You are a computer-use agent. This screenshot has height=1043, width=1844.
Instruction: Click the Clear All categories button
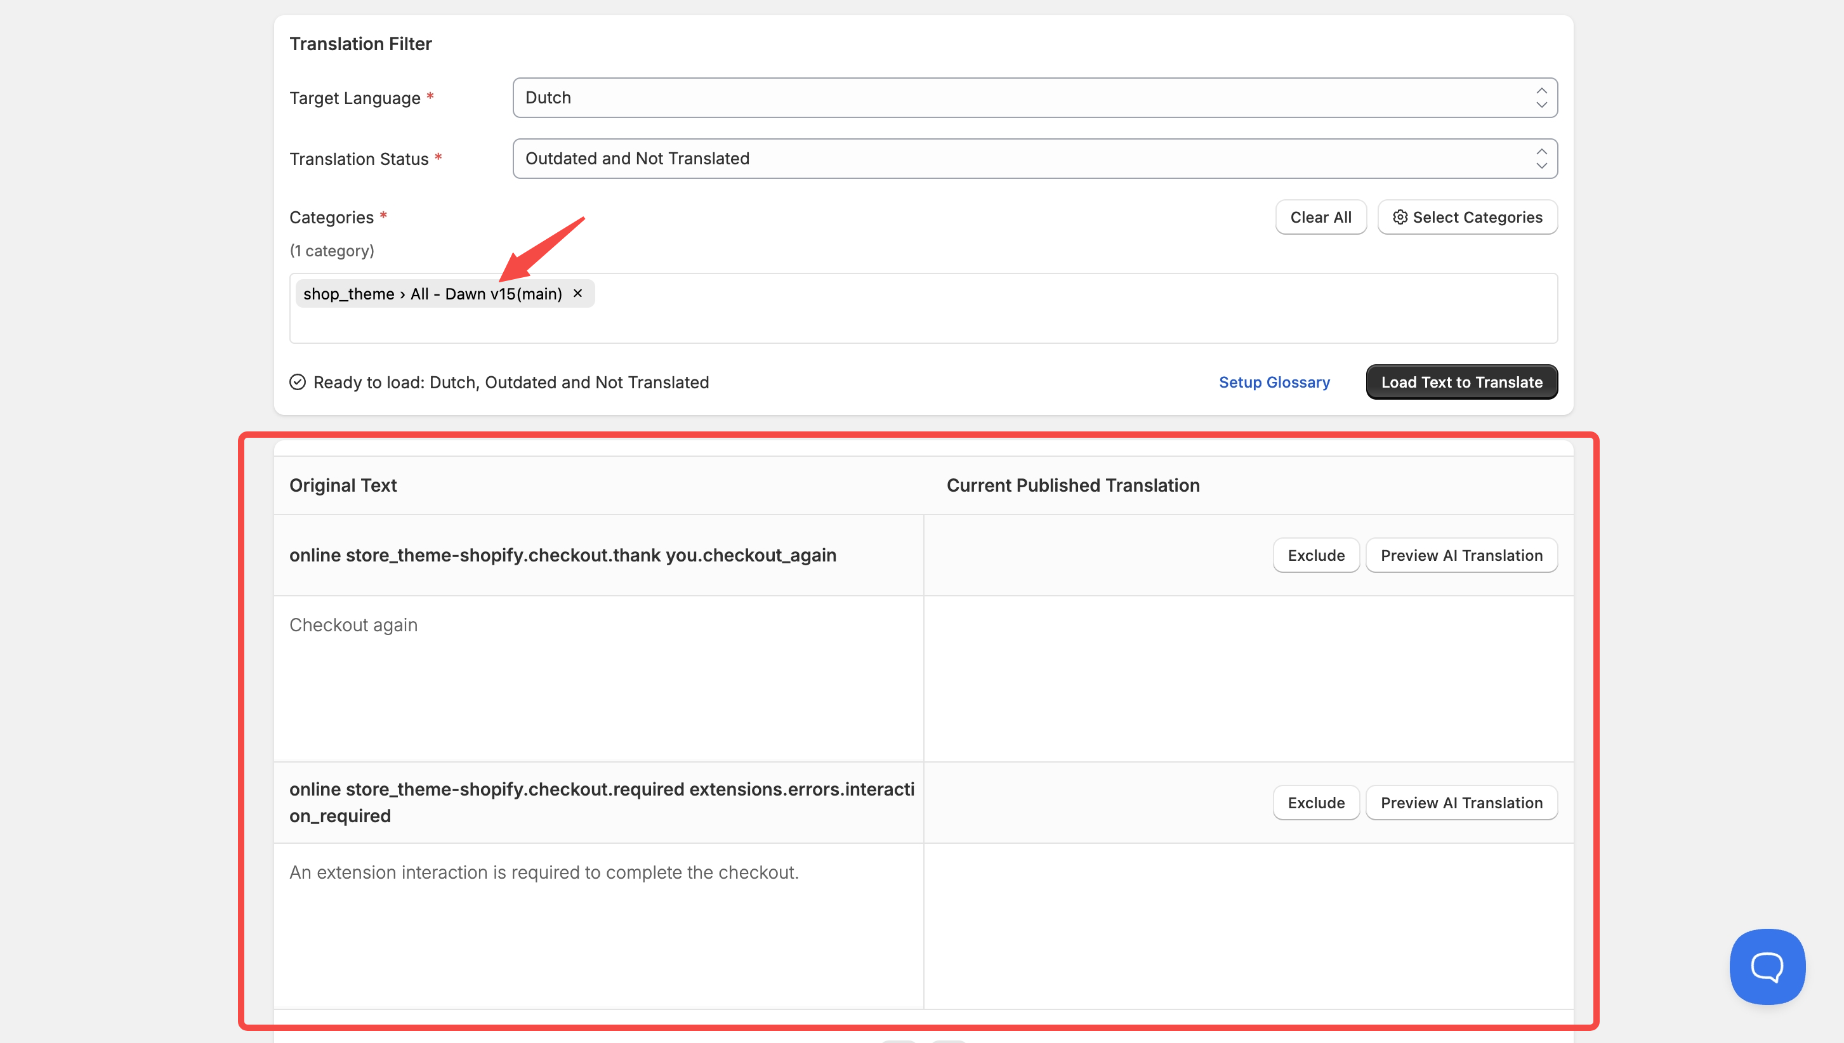point(1320,217)
